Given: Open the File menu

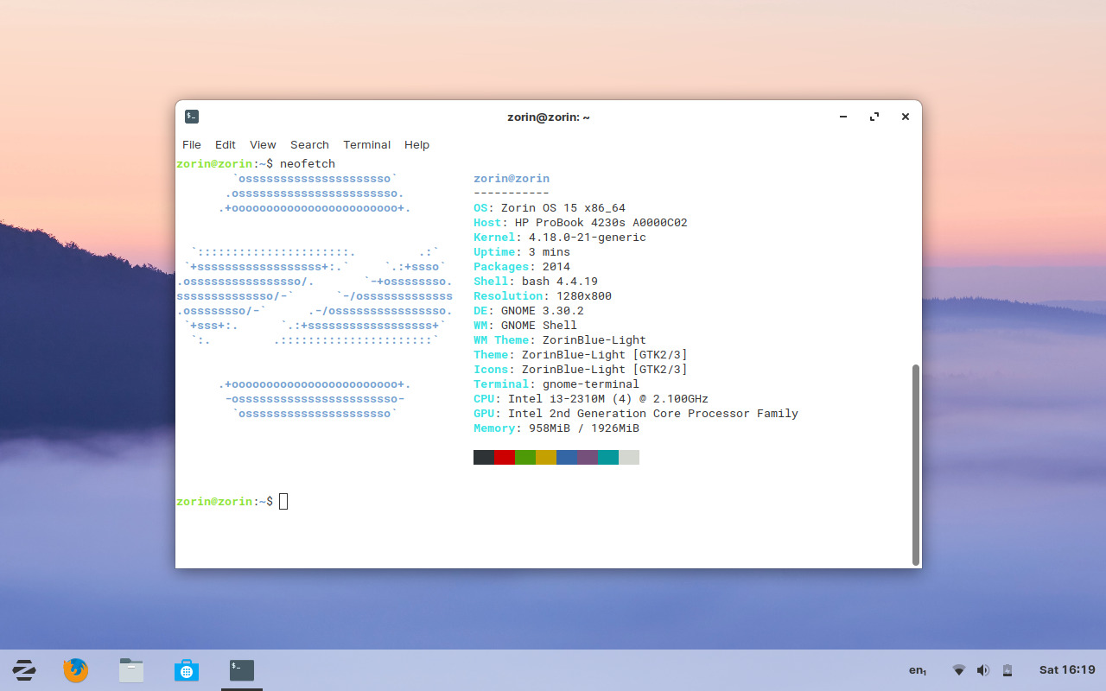Looking at the screenshot, I should click(191, 144).
